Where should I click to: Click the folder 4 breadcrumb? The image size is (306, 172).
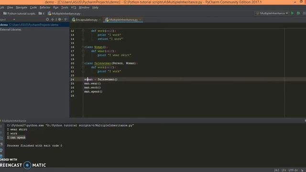coord(42,13)
